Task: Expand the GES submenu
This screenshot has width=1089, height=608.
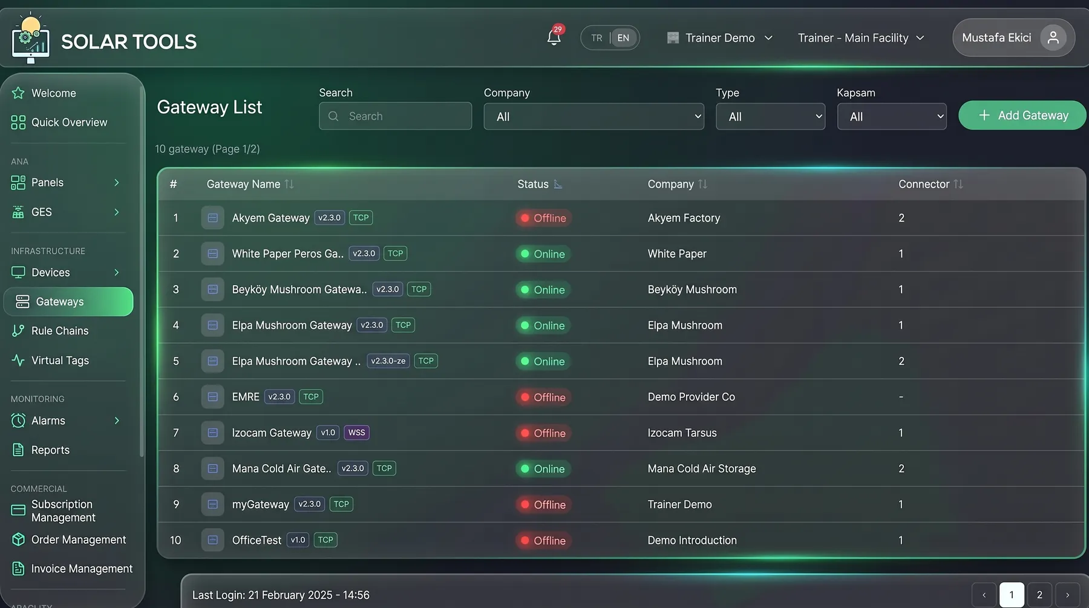Action: 117,212
